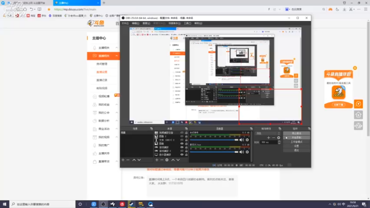This screenshot has width=370, height=208.
Task: Remove the source with the Sources minus icon
Action: click(x=161, y=160)
